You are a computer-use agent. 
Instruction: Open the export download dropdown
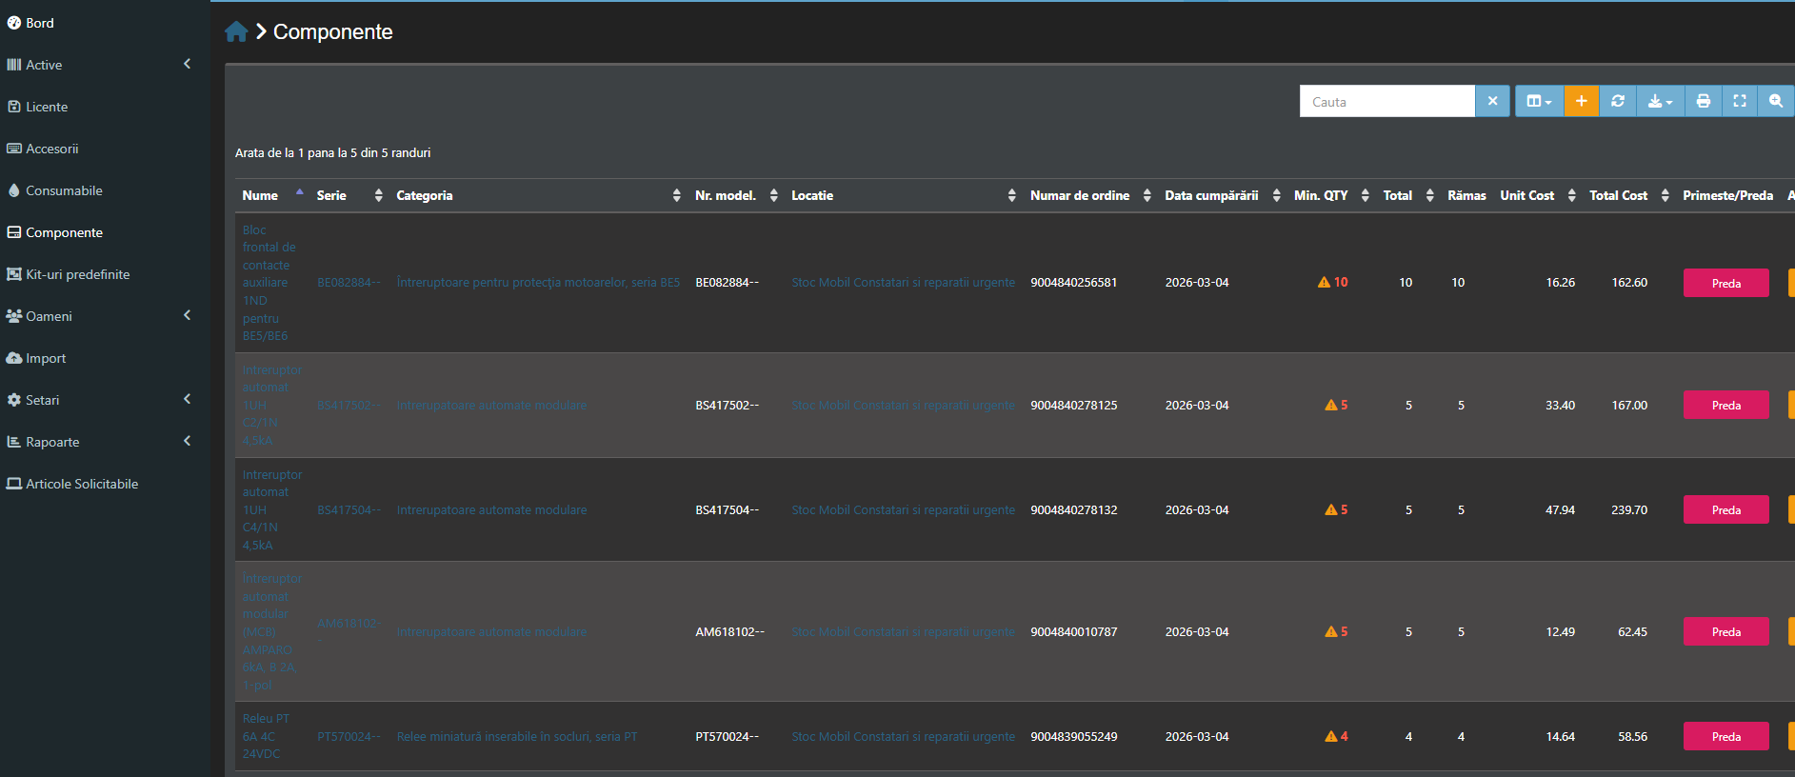point(1660,101)
